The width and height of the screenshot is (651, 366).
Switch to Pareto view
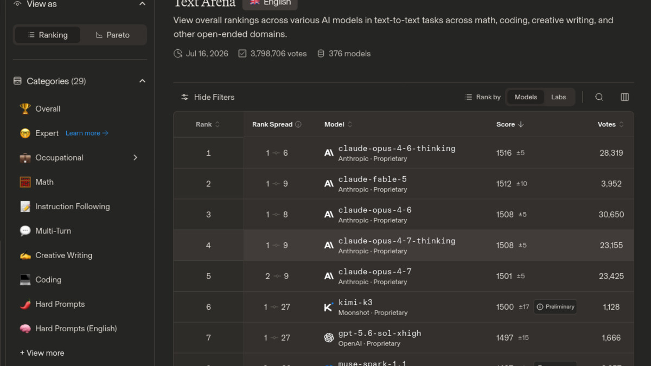112,35
